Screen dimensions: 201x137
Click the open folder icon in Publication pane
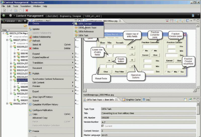25,26
